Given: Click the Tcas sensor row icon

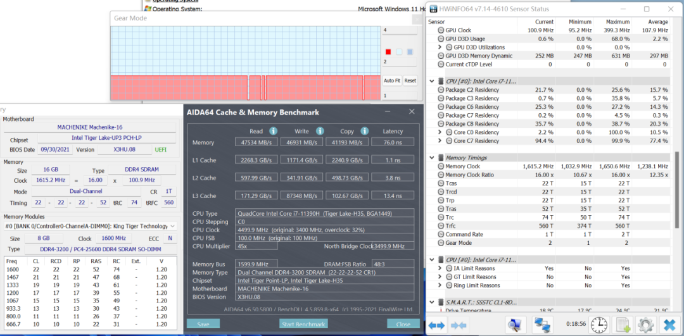Looking at the screenshot, I should click(441, 184).
